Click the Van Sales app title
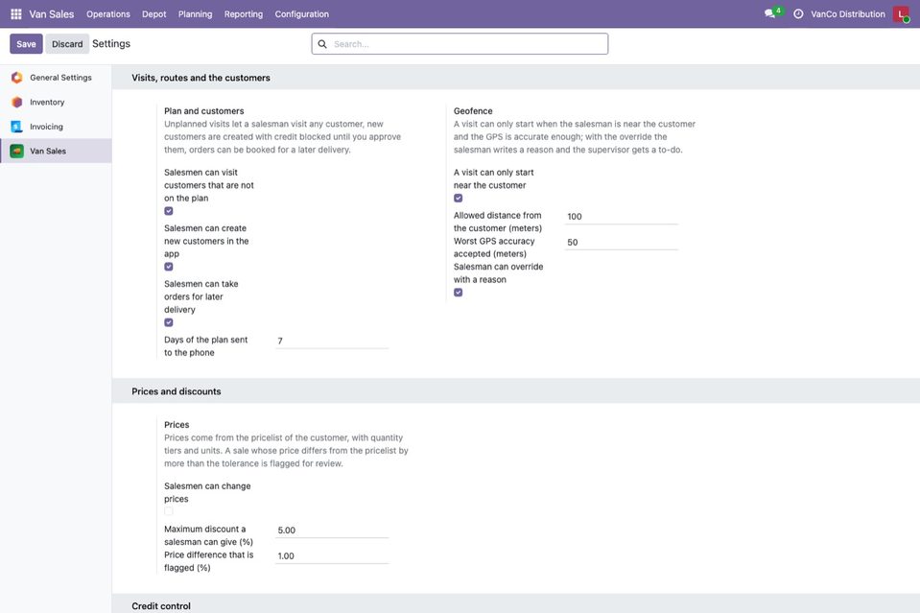The width and height of the screenshot is (920, 613). pos(52,14)
